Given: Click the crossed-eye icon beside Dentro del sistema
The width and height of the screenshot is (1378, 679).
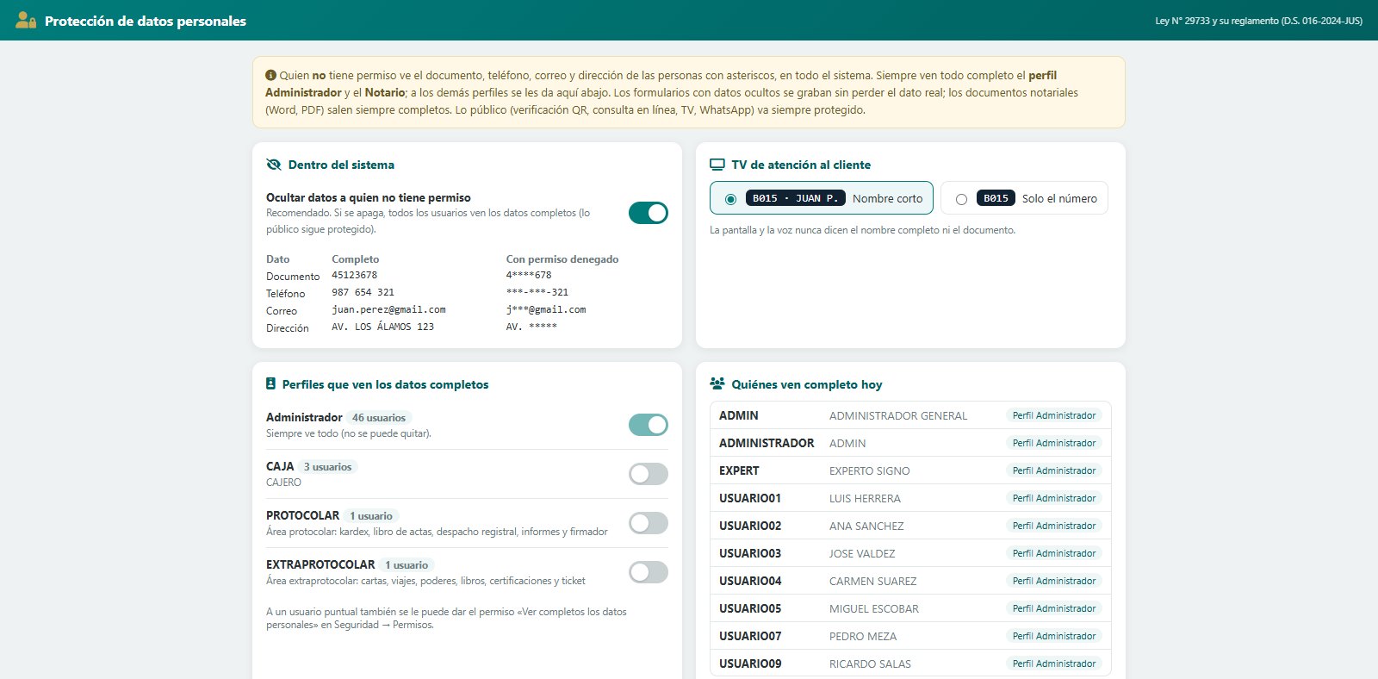Looking at the screenshot, I should pos(274,165).
